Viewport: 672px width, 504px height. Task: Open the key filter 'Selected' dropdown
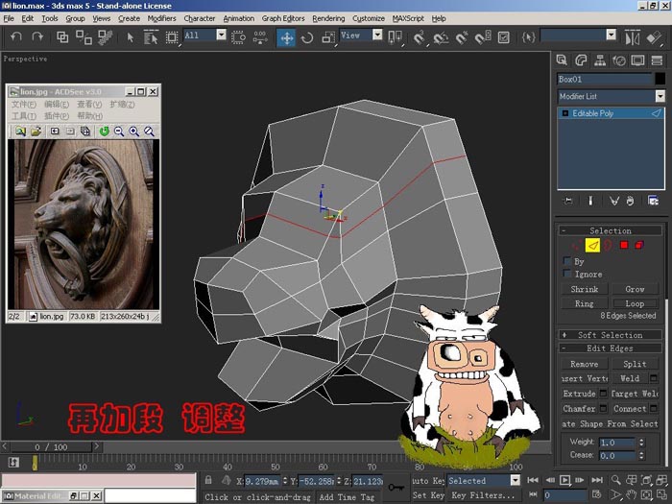tap(516, 480)
